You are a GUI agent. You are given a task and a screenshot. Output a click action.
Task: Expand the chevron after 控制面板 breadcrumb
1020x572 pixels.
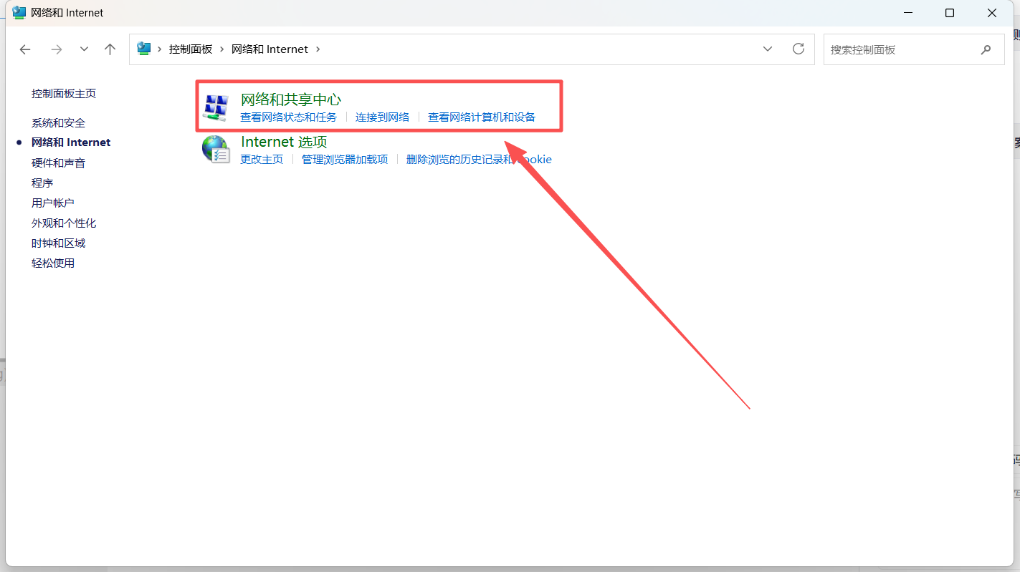(222, 49)
